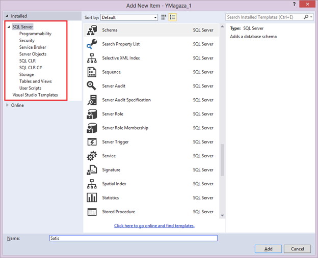Select the Schema item name text

tap(110, 30)
